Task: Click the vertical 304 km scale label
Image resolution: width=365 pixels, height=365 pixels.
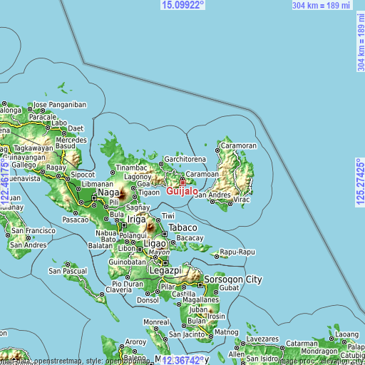Action: tap(361, 42)
